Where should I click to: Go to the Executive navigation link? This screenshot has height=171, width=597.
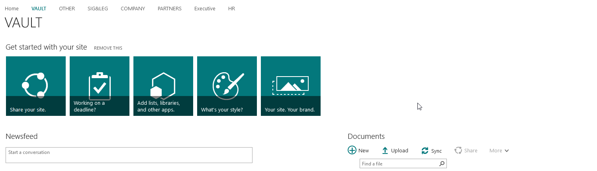tap(205, 8)
